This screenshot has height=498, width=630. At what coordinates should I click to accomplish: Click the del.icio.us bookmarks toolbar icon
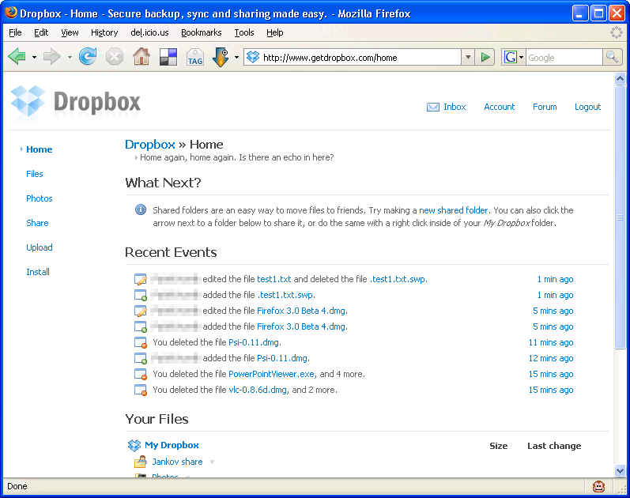pos(168,57)
